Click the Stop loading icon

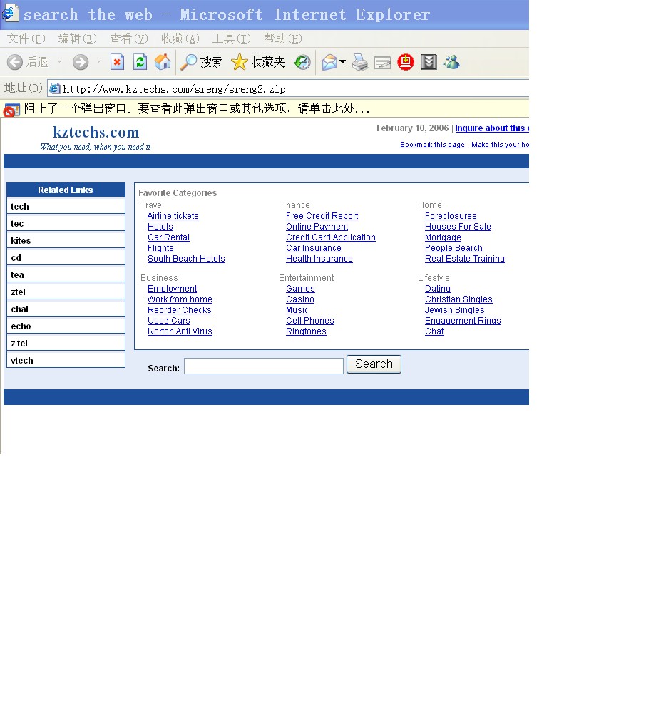coord(118,62)
